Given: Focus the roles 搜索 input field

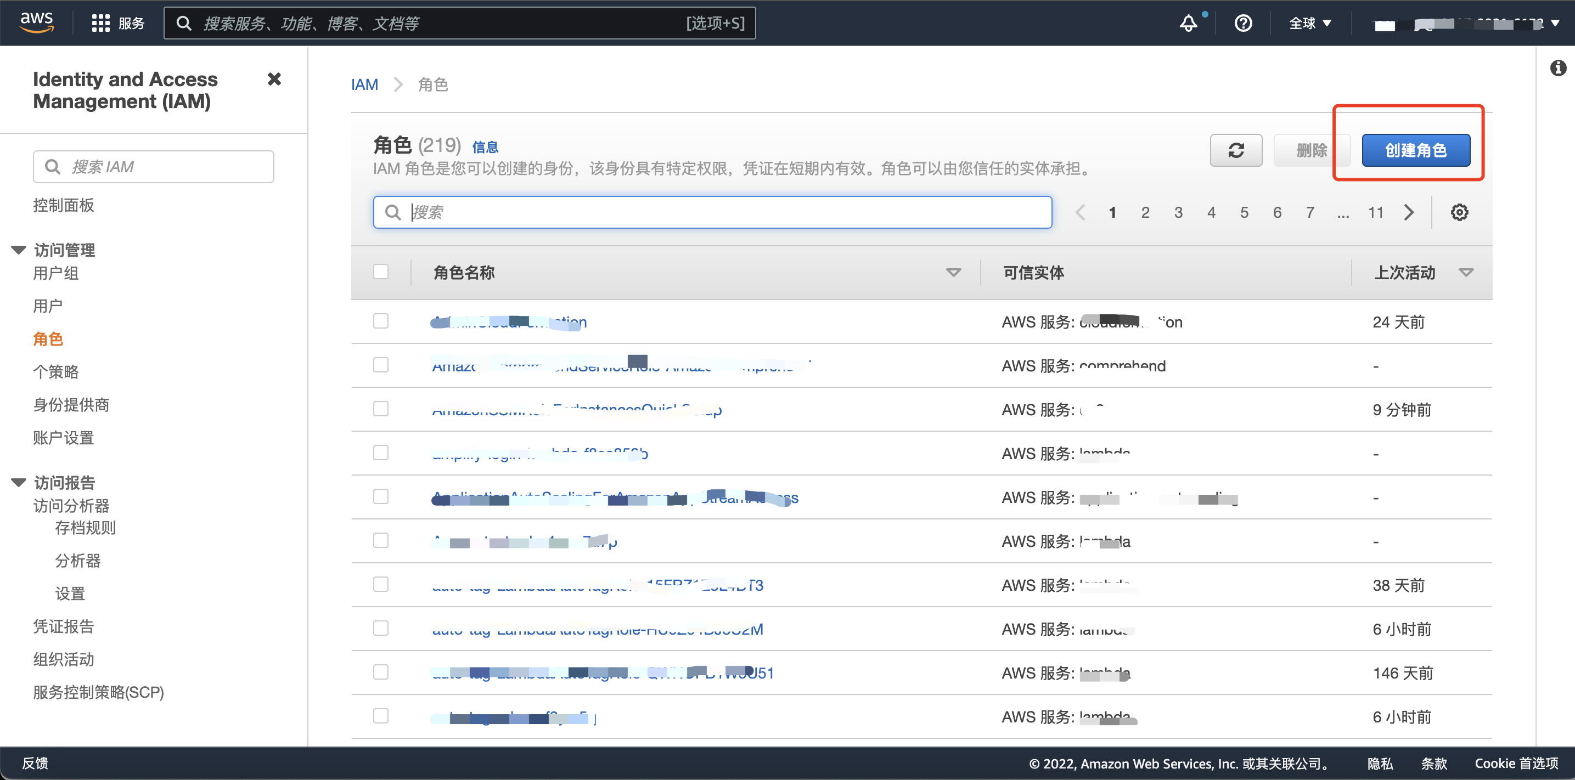Looking at the screenshot, I should coord(712,212).
